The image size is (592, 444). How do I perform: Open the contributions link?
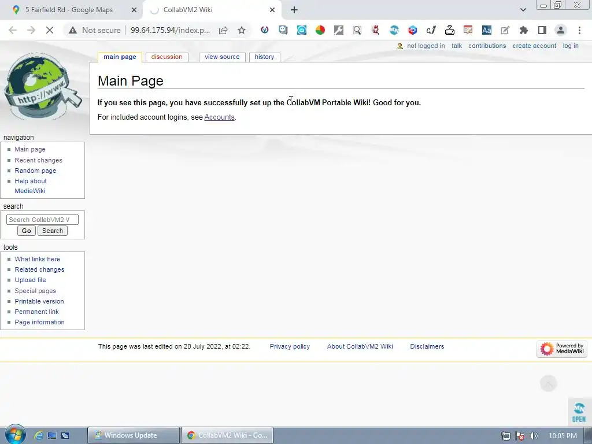pyautogui.click(x=487, y=46)
